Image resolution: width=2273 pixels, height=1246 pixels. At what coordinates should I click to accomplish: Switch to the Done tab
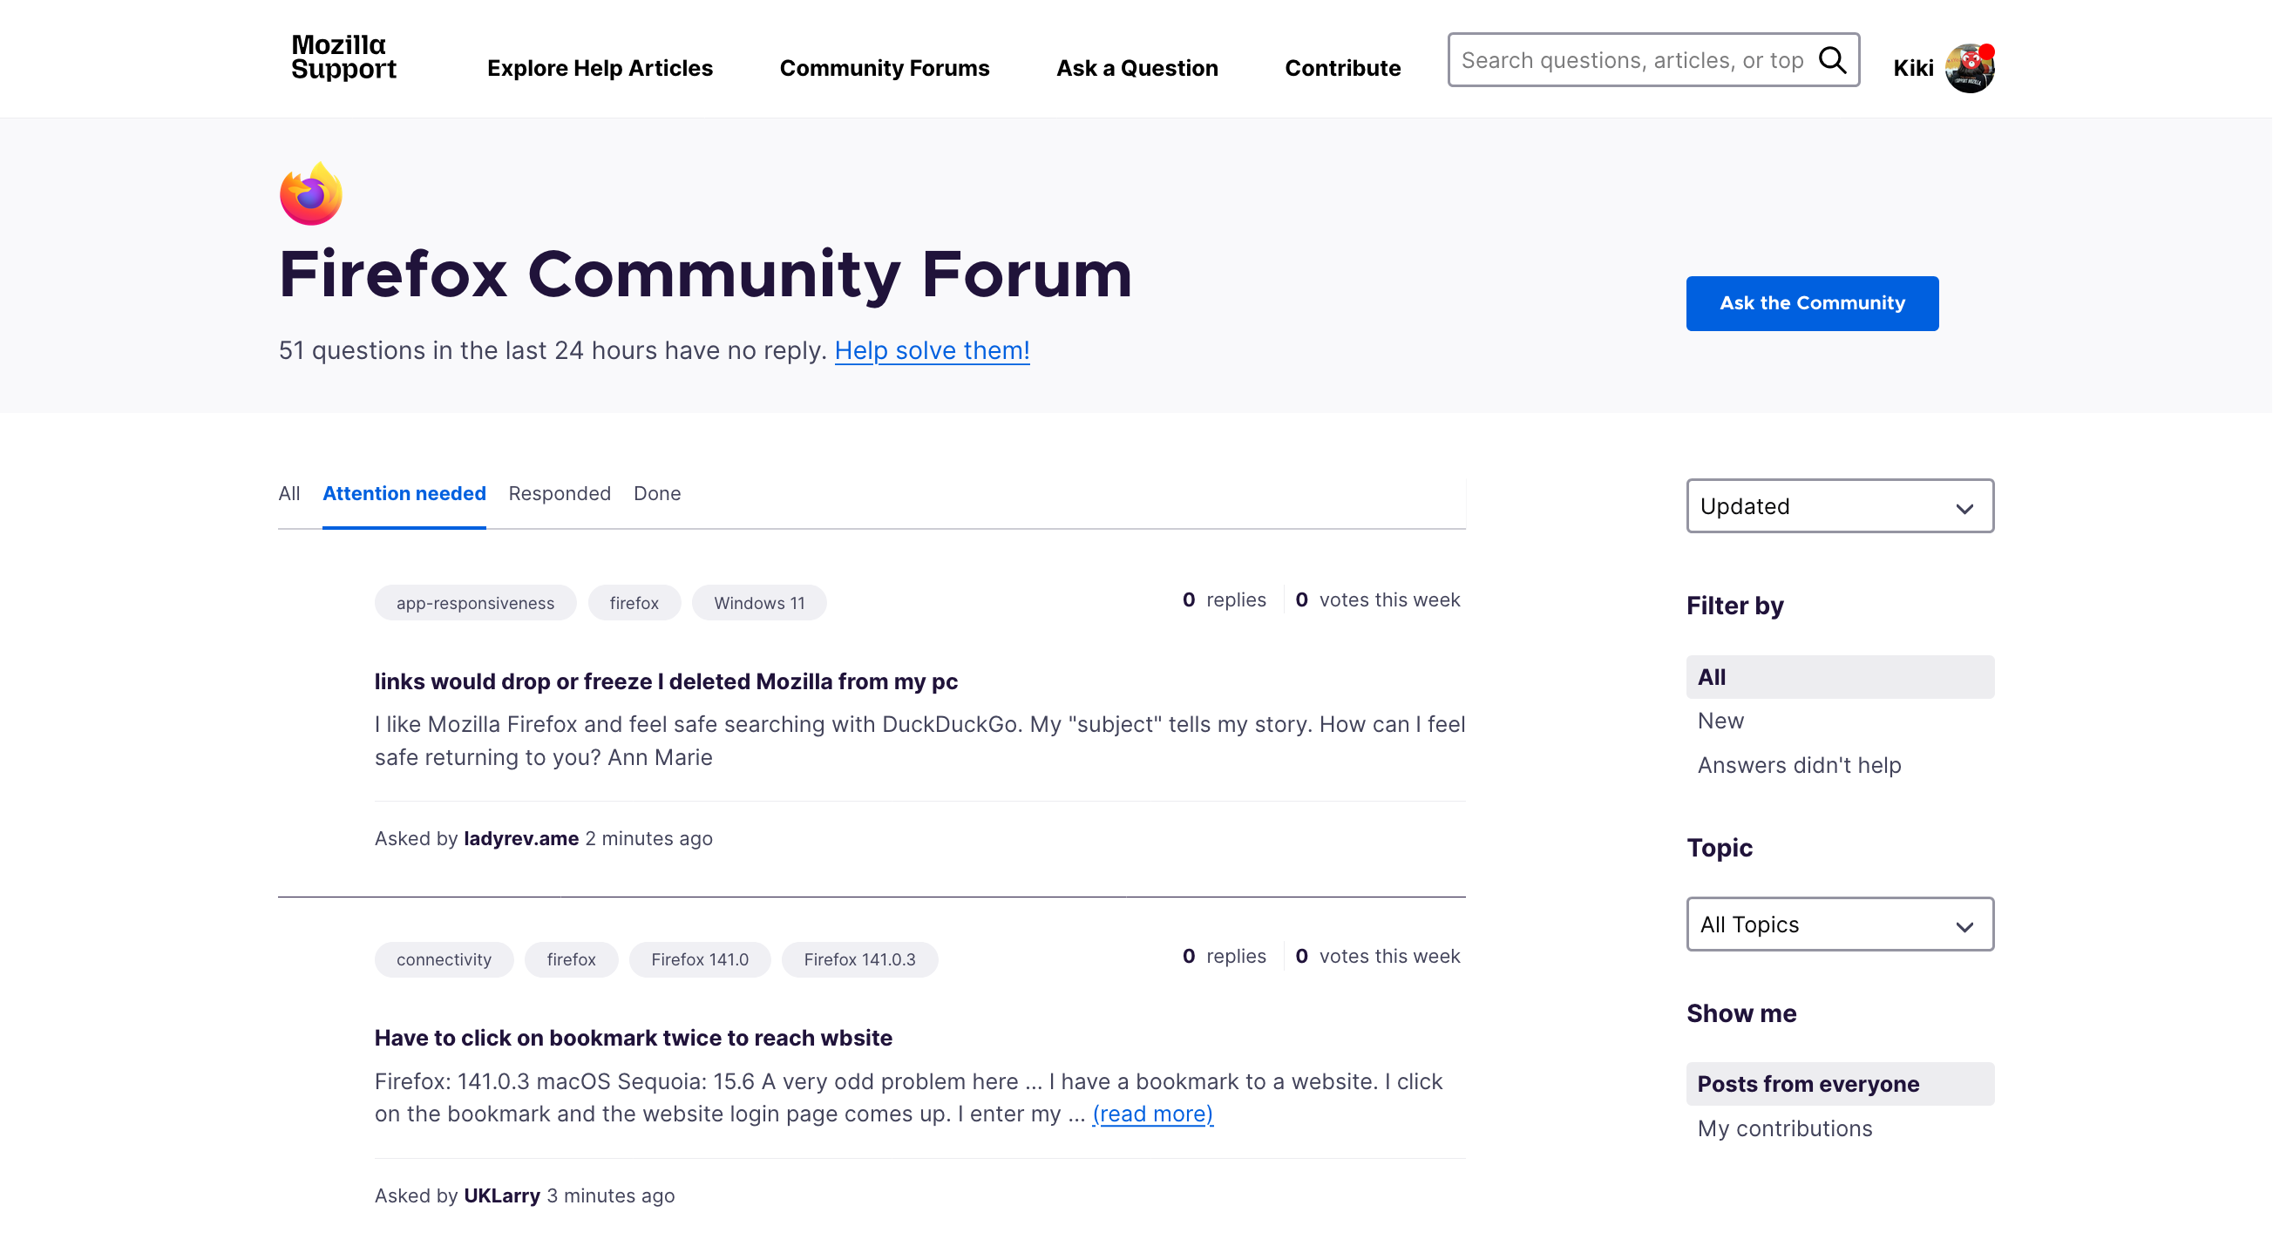(656, 493)
